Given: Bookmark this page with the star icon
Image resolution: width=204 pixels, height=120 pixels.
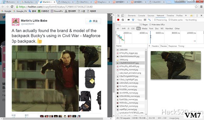Looking at the screenshot, I should coord(196,7).
